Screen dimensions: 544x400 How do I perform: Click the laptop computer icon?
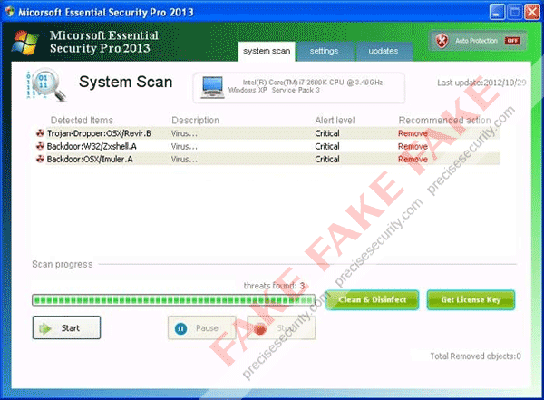212,87
